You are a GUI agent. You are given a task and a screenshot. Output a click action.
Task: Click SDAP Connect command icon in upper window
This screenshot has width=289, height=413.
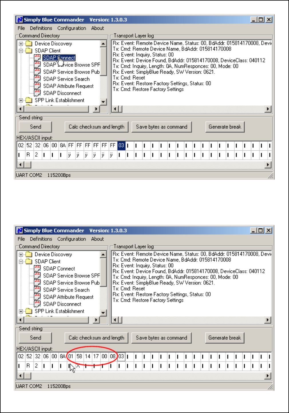coord(37,57)
